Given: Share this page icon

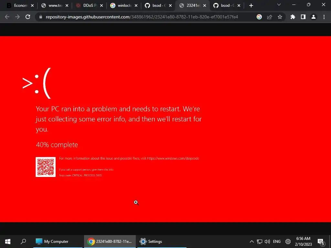Looking at the screenshot, I should (x=270, y=17).
